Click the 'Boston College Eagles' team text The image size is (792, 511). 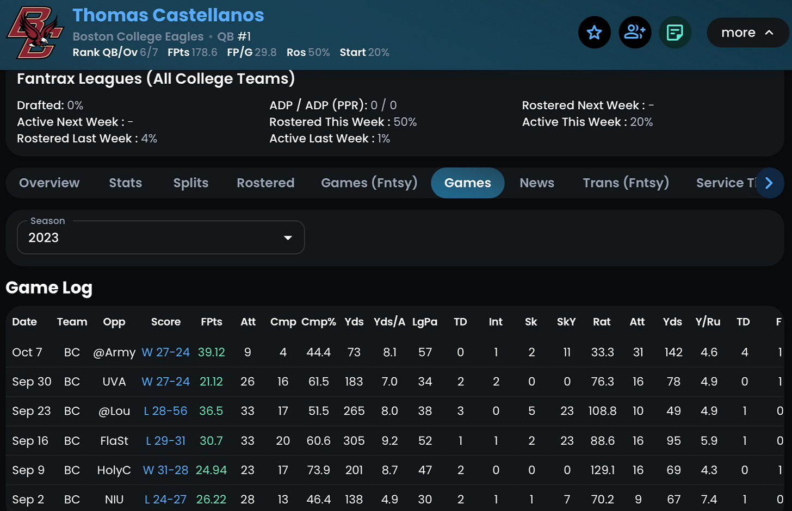click(x=138, y=36)
